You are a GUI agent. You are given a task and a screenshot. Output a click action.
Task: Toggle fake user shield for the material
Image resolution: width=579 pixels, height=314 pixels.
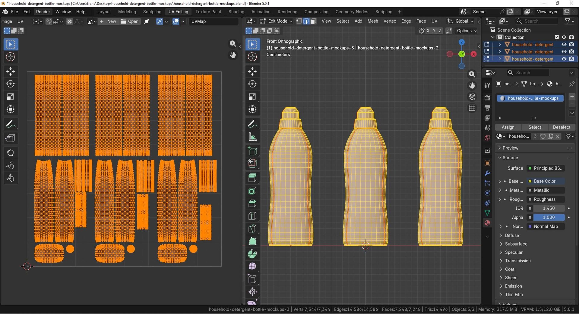(543, 136)
